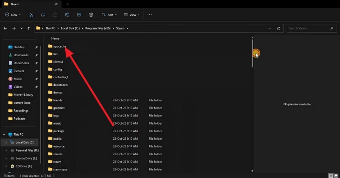The height and width of the screenshot is (178, 340).
Task: Open the See more ellipsis menu
Action: pos(150,15)
